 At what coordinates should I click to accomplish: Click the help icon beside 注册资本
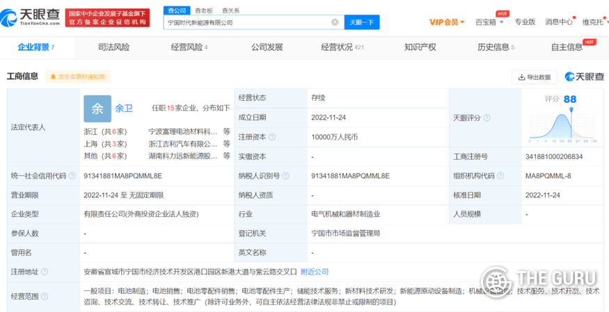pos(272,137)
